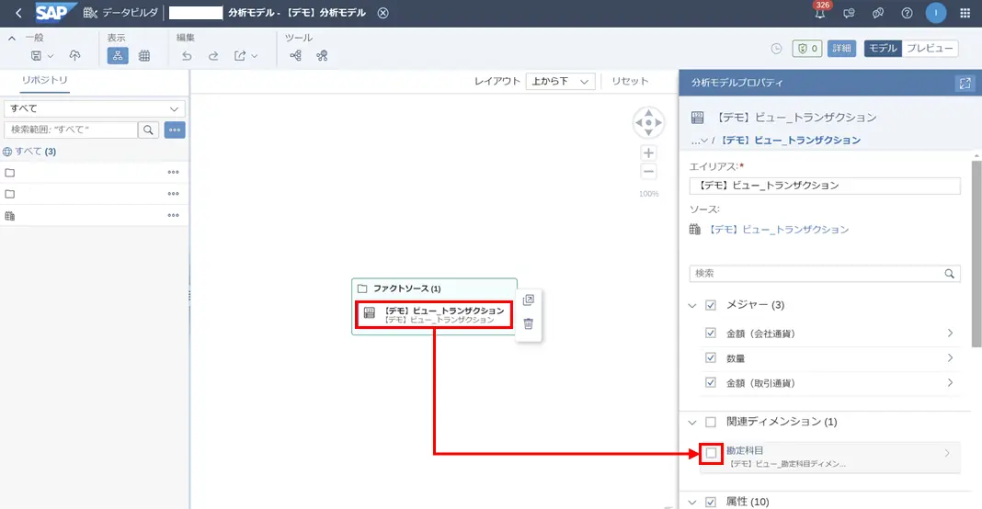The image size is (982, 509).
Task: Open the breadcrumb ellipsis dropdown
Action: coord(699,141)
